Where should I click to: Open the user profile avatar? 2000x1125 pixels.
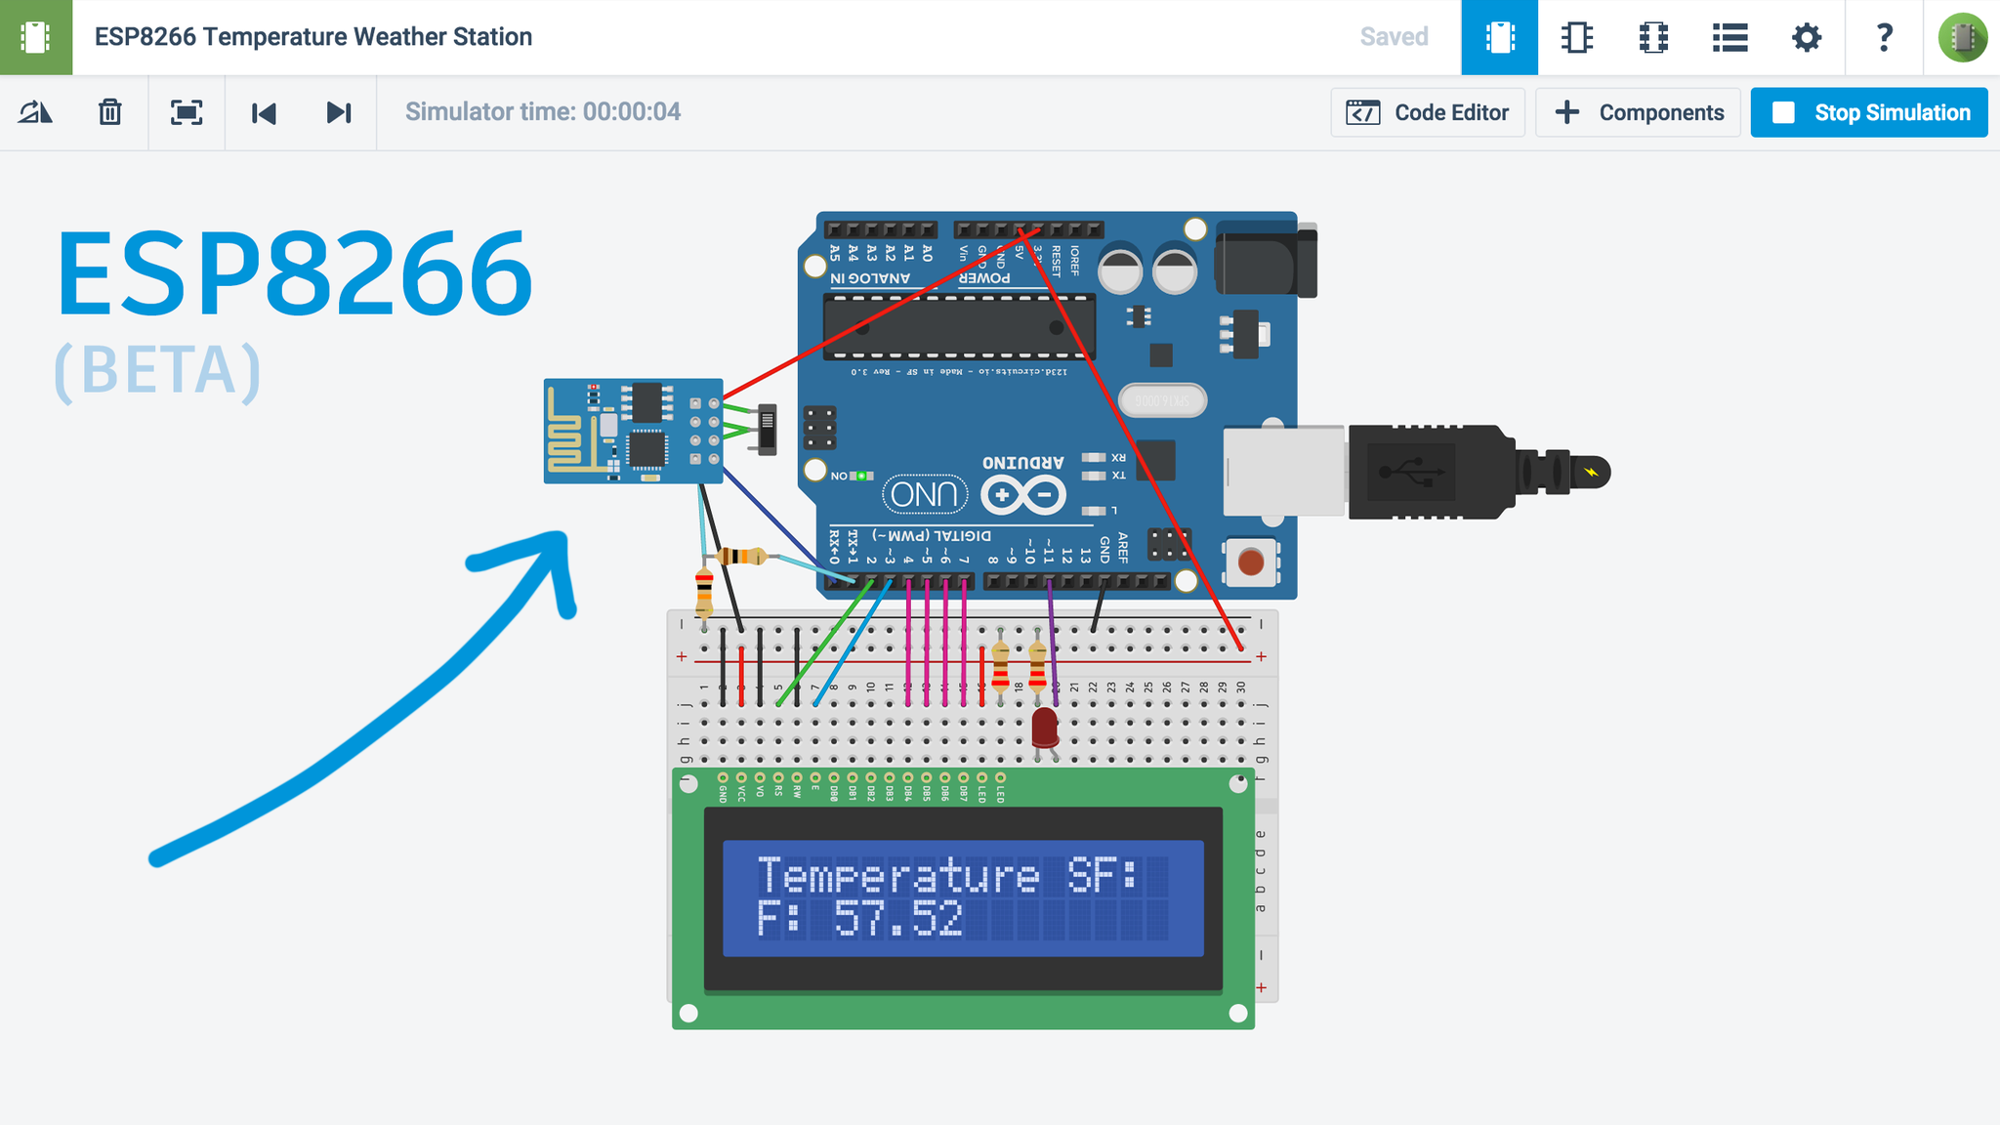pos(1962,37)
